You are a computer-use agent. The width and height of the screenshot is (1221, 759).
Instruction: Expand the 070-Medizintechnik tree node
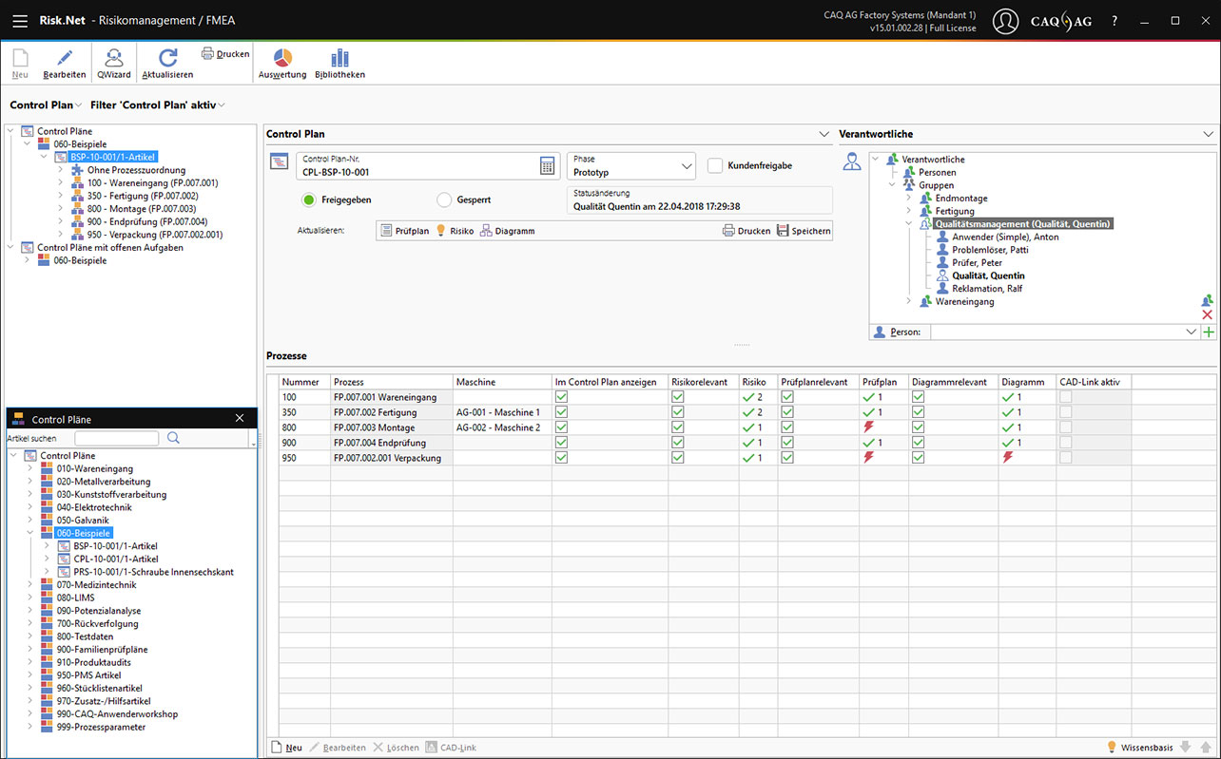pos(30,585)
